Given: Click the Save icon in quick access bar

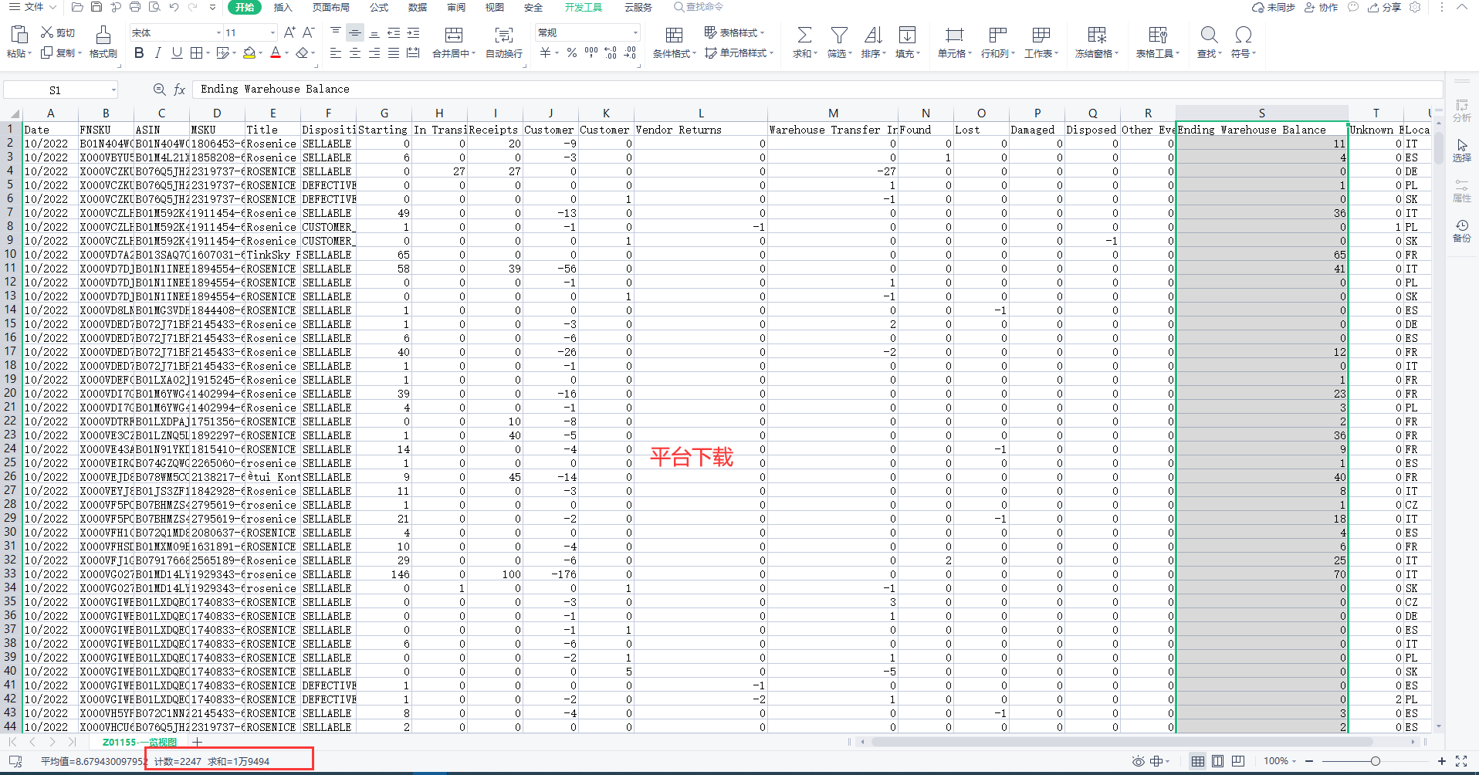Looking at the screenshot, I should coord(96,7).
